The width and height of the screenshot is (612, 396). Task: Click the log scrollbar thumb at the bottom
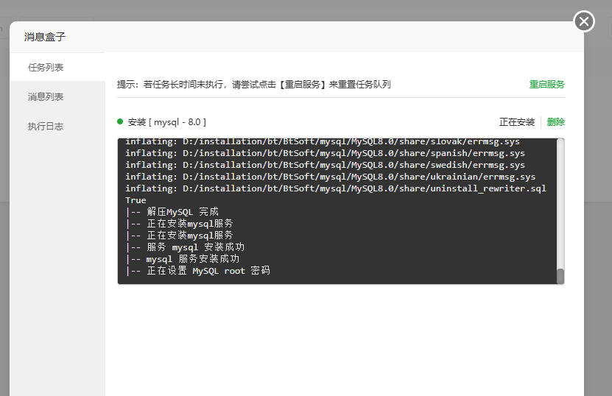(560, 276)
